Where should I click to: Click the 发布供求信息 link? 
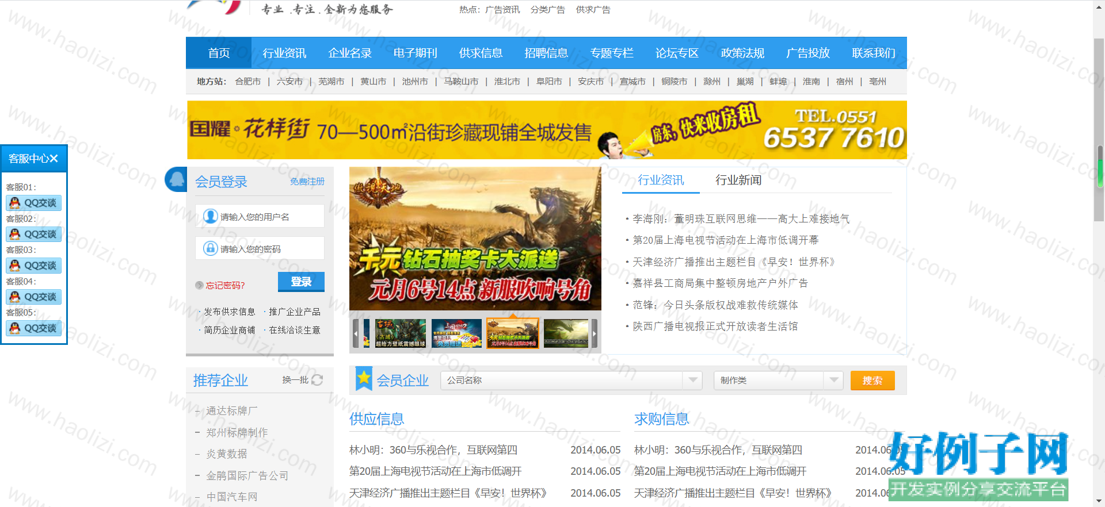[x=230, y=312]
